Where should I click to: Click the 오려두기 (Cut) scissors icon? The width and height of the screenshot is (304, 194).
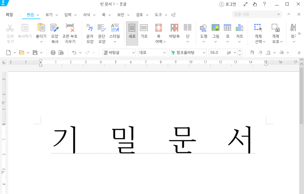(10, 28)
